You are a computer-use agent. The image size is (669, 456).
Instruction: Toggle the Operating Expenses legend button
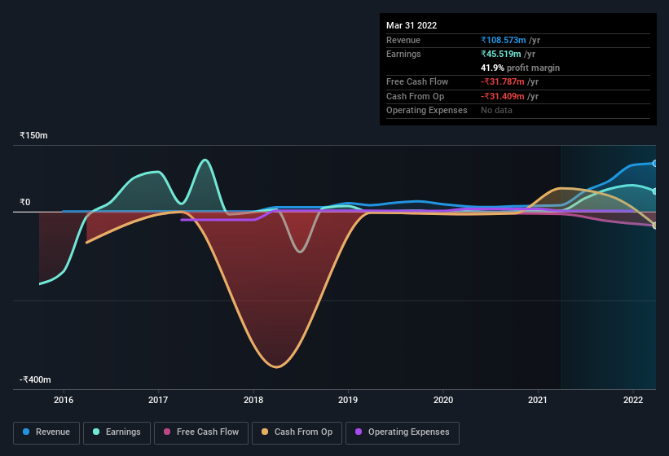403,432
